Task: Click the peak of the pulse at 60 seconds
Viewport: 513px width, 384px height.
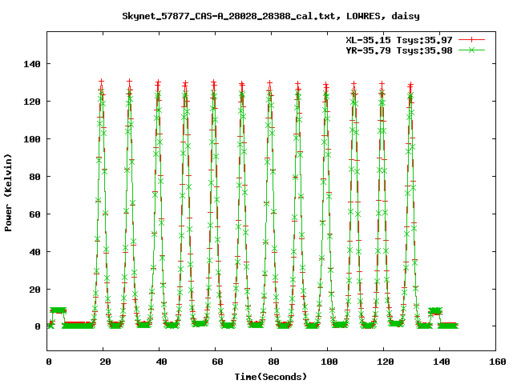Action: 214,82
